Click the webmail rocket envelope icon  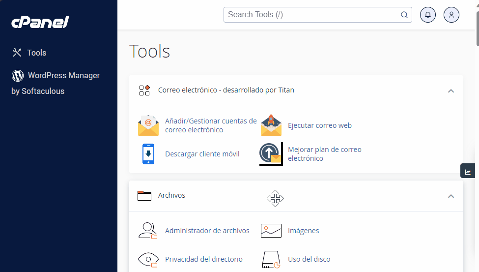click(271, 125)
